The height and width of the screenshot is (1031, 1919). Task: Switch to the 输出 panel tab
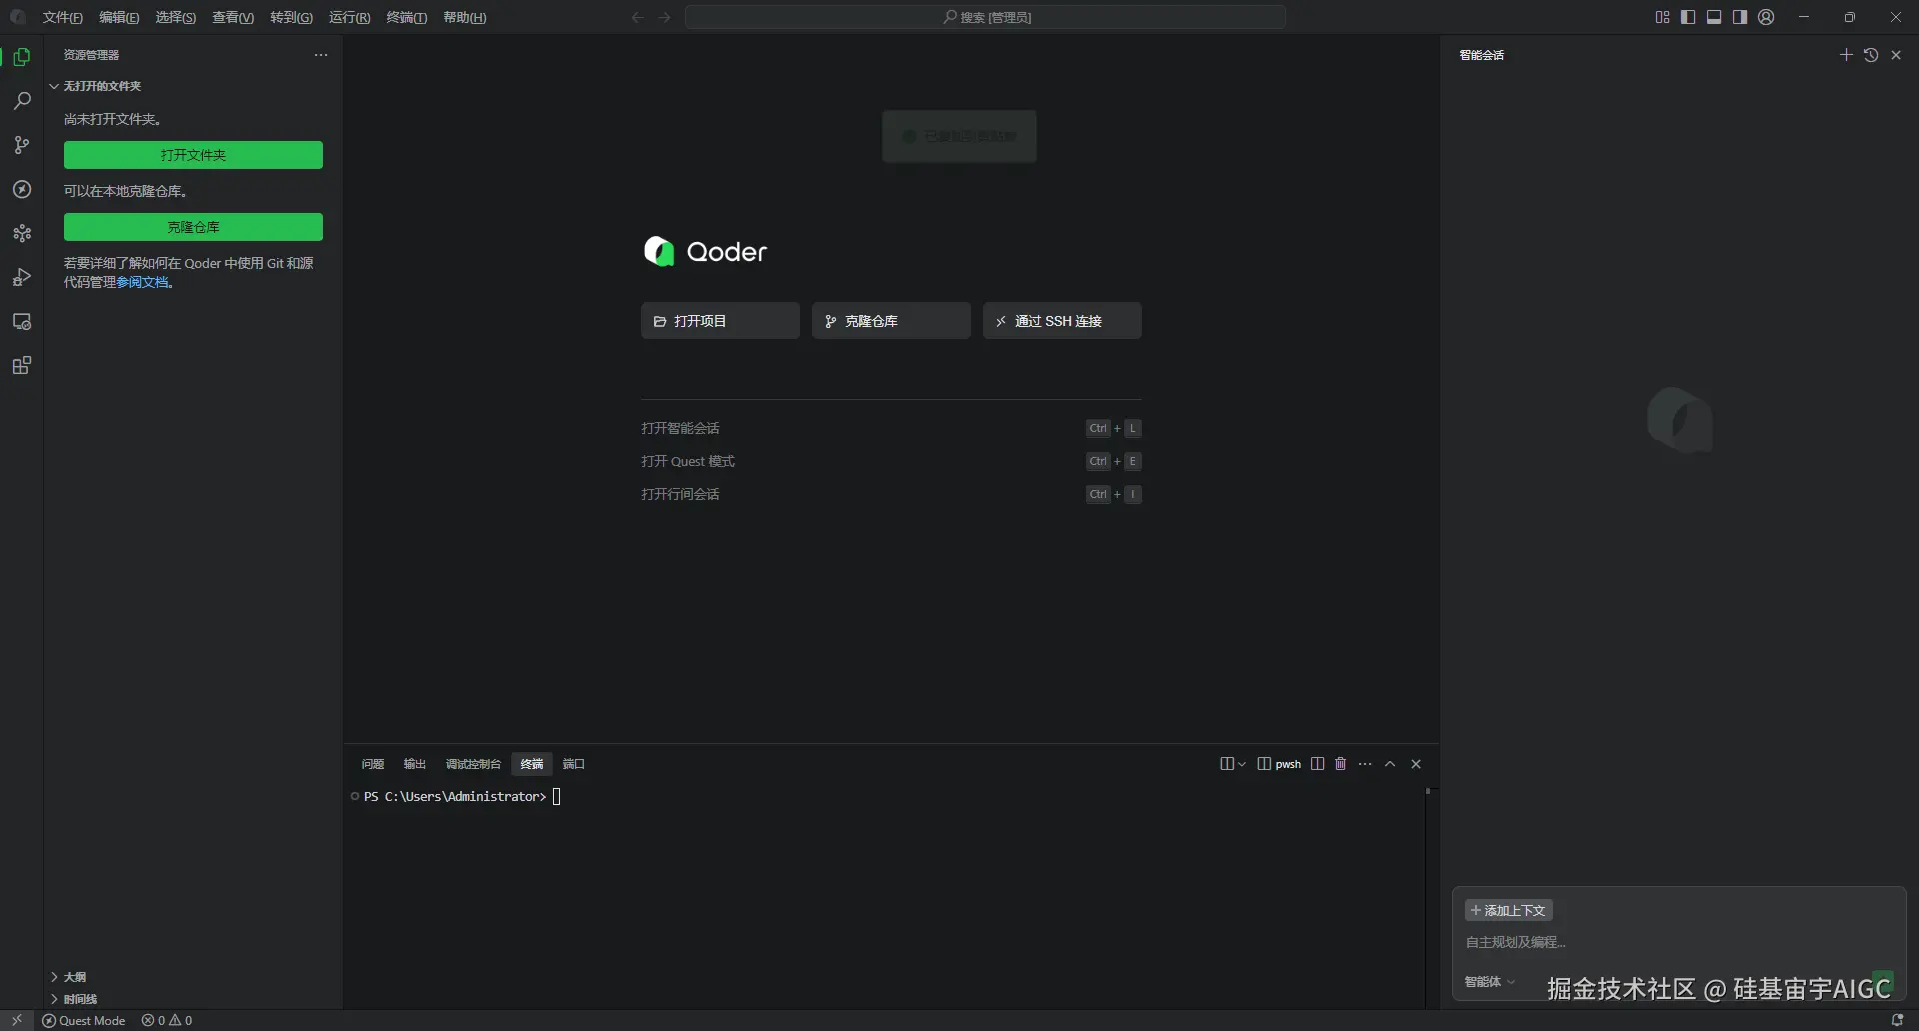coord(414,764)
